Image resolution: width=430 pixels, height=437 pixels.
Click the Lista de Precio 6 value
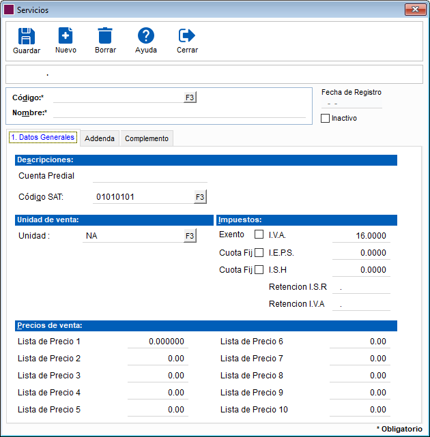pyautogui.click(x=360, y=342)
